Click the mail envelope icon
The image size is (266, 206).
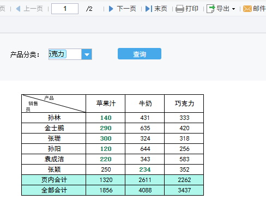[247, 9]
